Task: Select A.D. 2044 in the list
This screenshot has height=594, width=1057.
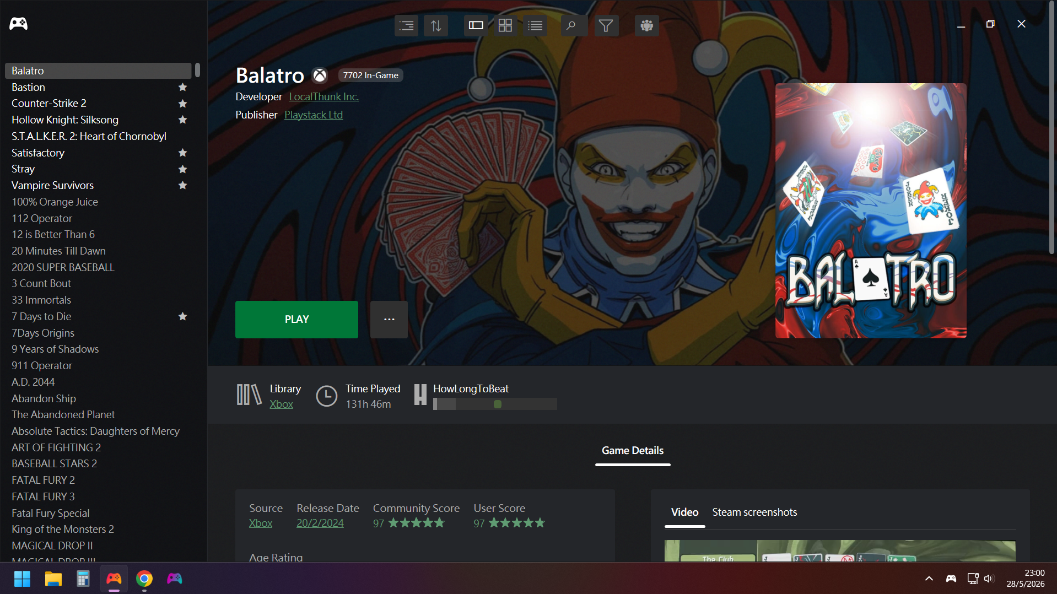Action: point(98,382)
